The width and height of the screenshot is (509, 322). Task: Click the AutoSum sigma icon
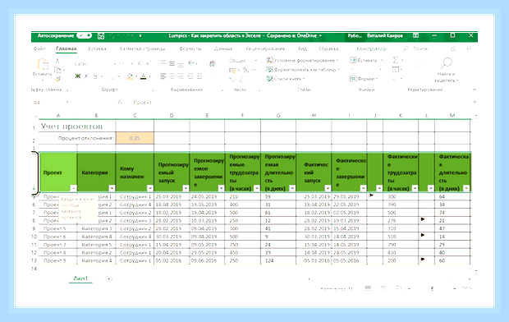click(396, 60)
